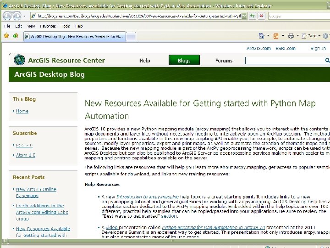Select the ArcGIS Desktop Blog browser tab
This screenshot has height=248, width=330.
[x=75, y=36]
